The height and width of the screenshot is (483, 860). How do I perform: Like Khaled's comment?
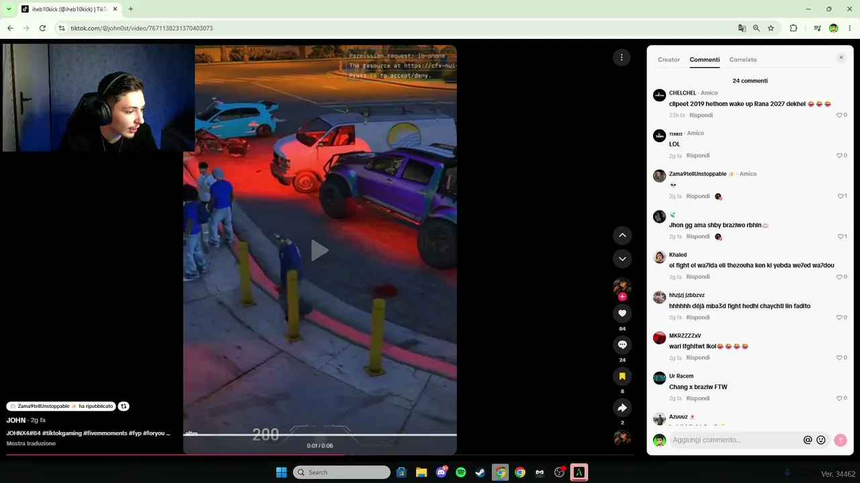(x=839, y=277)
